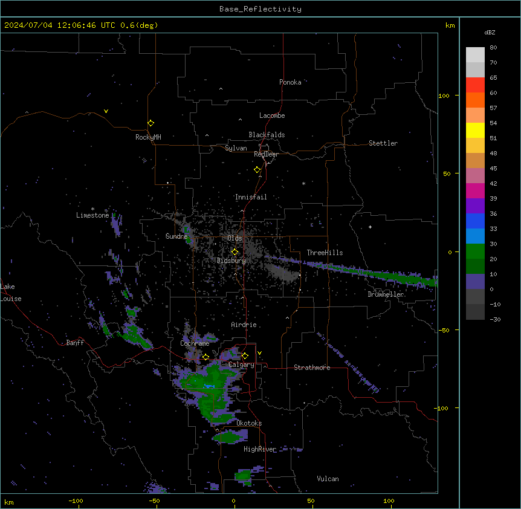Image resolution: width=521 pixels, height=509 pixels.
Task: Click the green echo patch north of Vulcan
Action: pos(244,476)
